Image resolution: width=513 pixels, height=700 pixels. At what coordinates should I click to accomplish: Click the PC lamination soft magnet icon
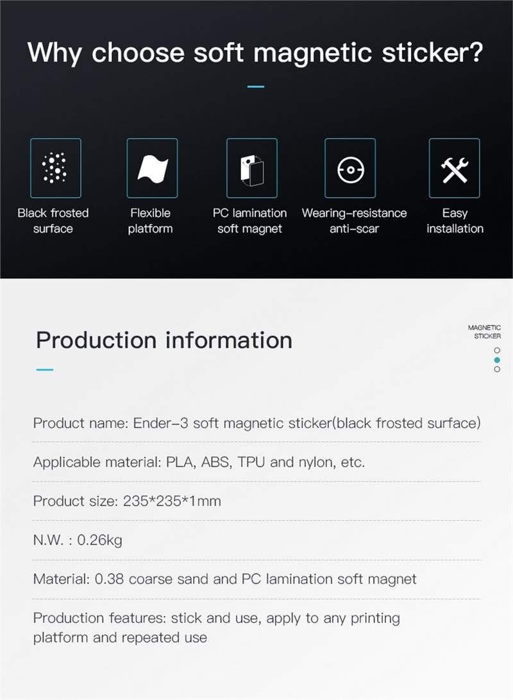pos(252,168)
